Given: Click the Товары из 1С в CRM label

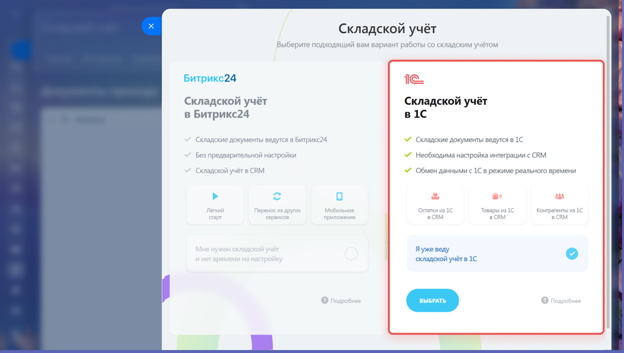Looking at the screenshot, I should (x=497, y=214).
